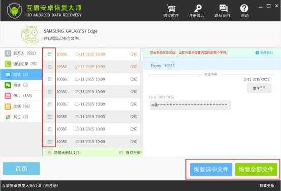Click the red unregistered-version warning notice

click(189, 52)
